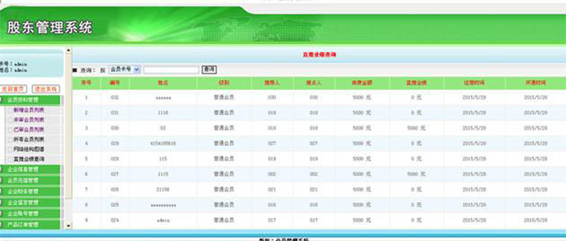Expand the 企业财务管理 menu section
Image resolution: width=566 pixels, height=241 pixels.
point(31,191)
